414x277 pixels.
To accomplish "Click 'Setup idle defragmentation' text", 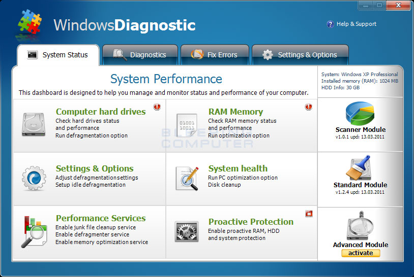I will [91, 185].
